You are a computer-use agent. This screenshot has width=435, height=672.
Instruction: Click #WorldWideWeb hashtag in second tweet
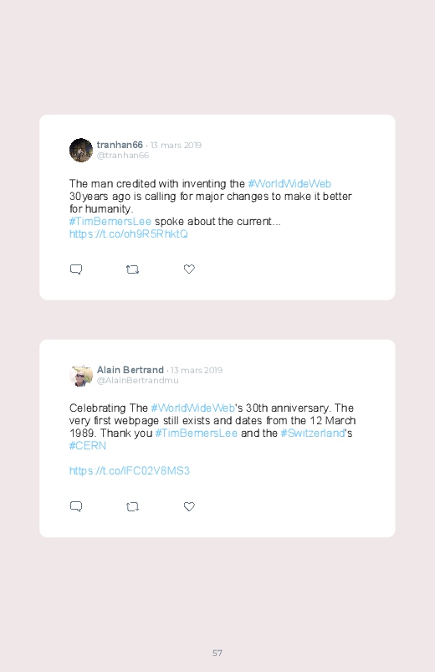click(193, 408)
